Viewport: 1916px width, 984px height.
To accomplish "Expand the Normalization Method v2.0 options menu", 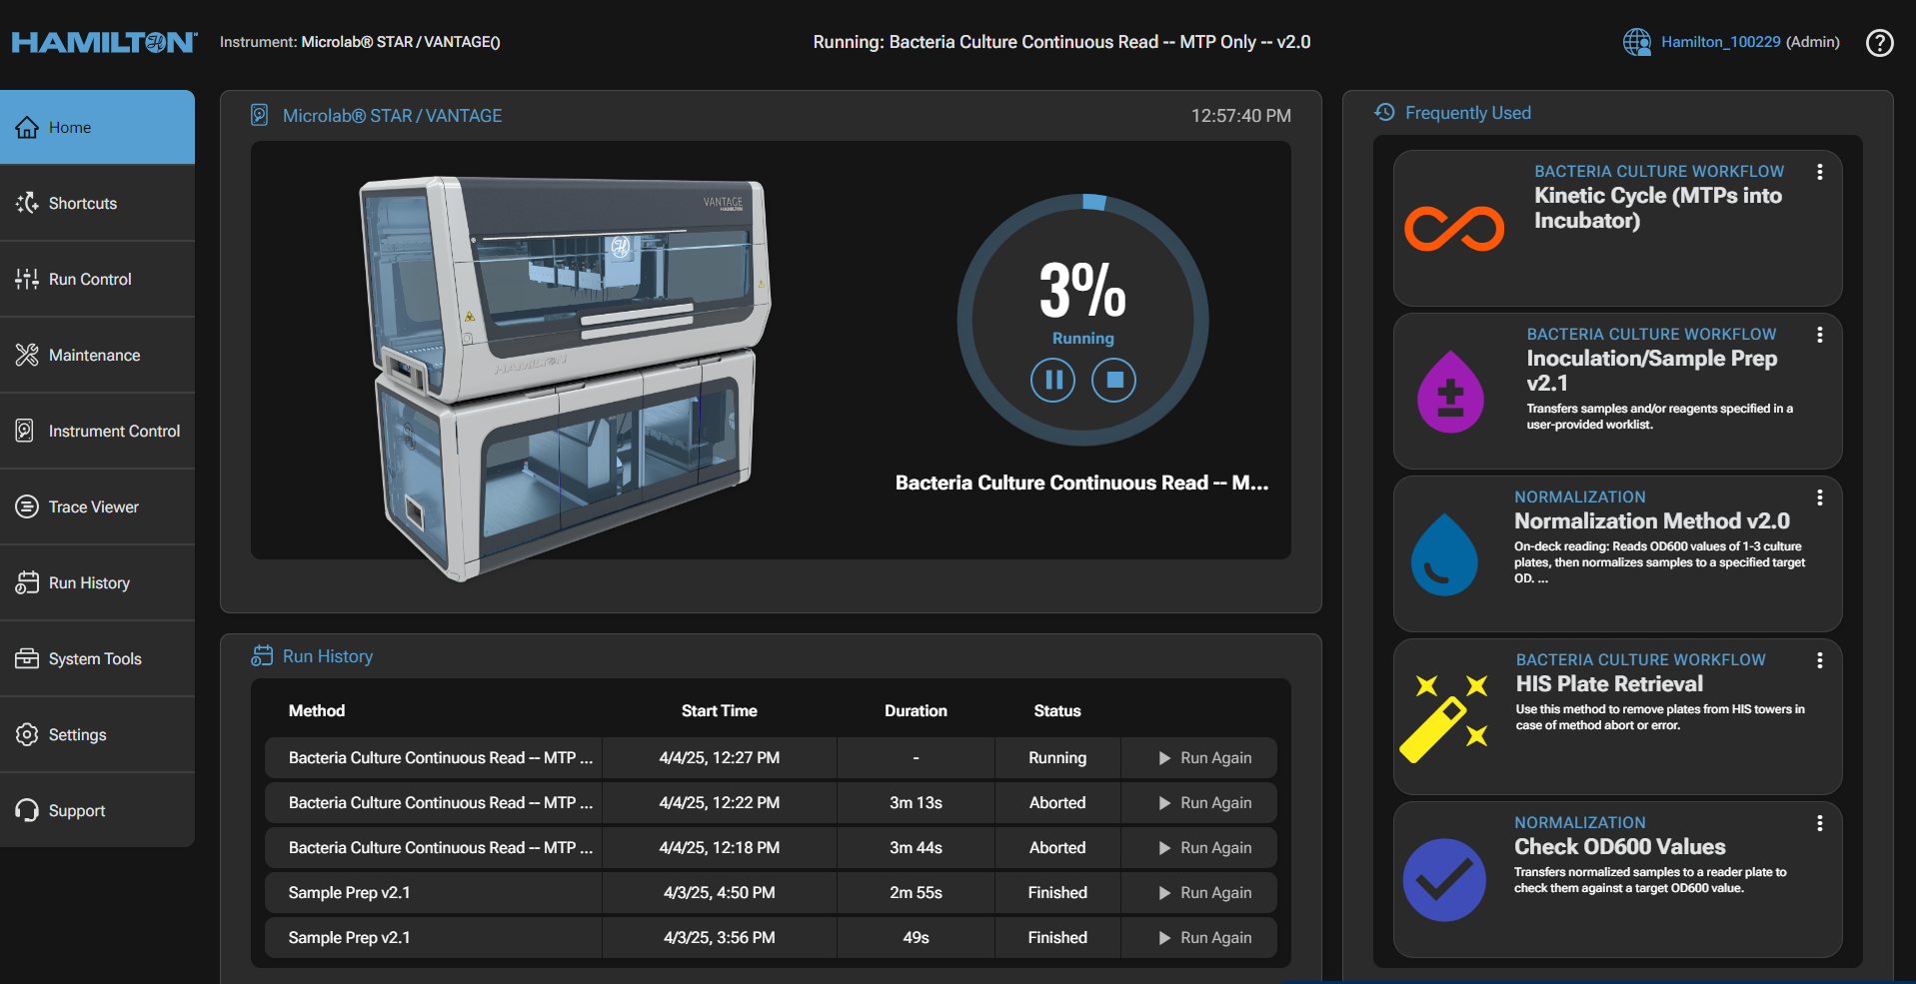I will tap(1819, 497).
